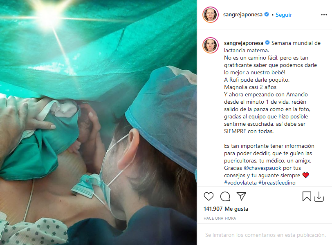Open the #yodoylateta hashtag
The image size is (332, 245).
click(x=240, y=183)
